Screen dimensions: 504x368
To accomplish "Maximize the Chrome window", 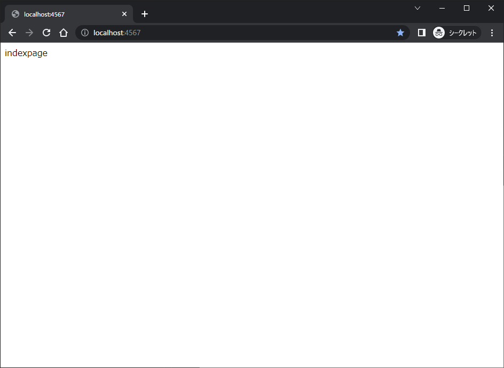I will [467, 8].
